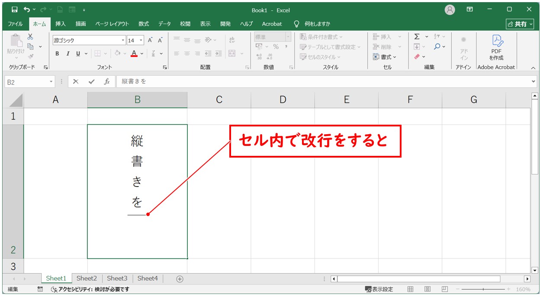Increase the font size
Viewport: 543px width, 297px height.
[150, 40]
